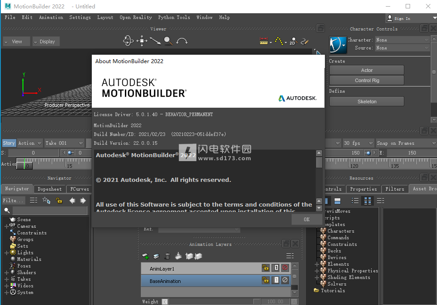Click the Navigator list options icon
This screenshot has width=437, height=305.
click(x=34, y=200)
